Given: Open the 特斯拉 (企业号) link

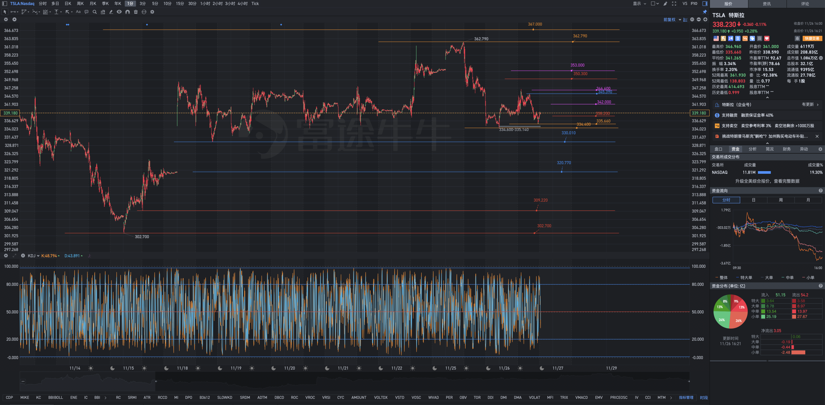Looking at the screenshot, I should pyautogui.click(x=767, y=105).
